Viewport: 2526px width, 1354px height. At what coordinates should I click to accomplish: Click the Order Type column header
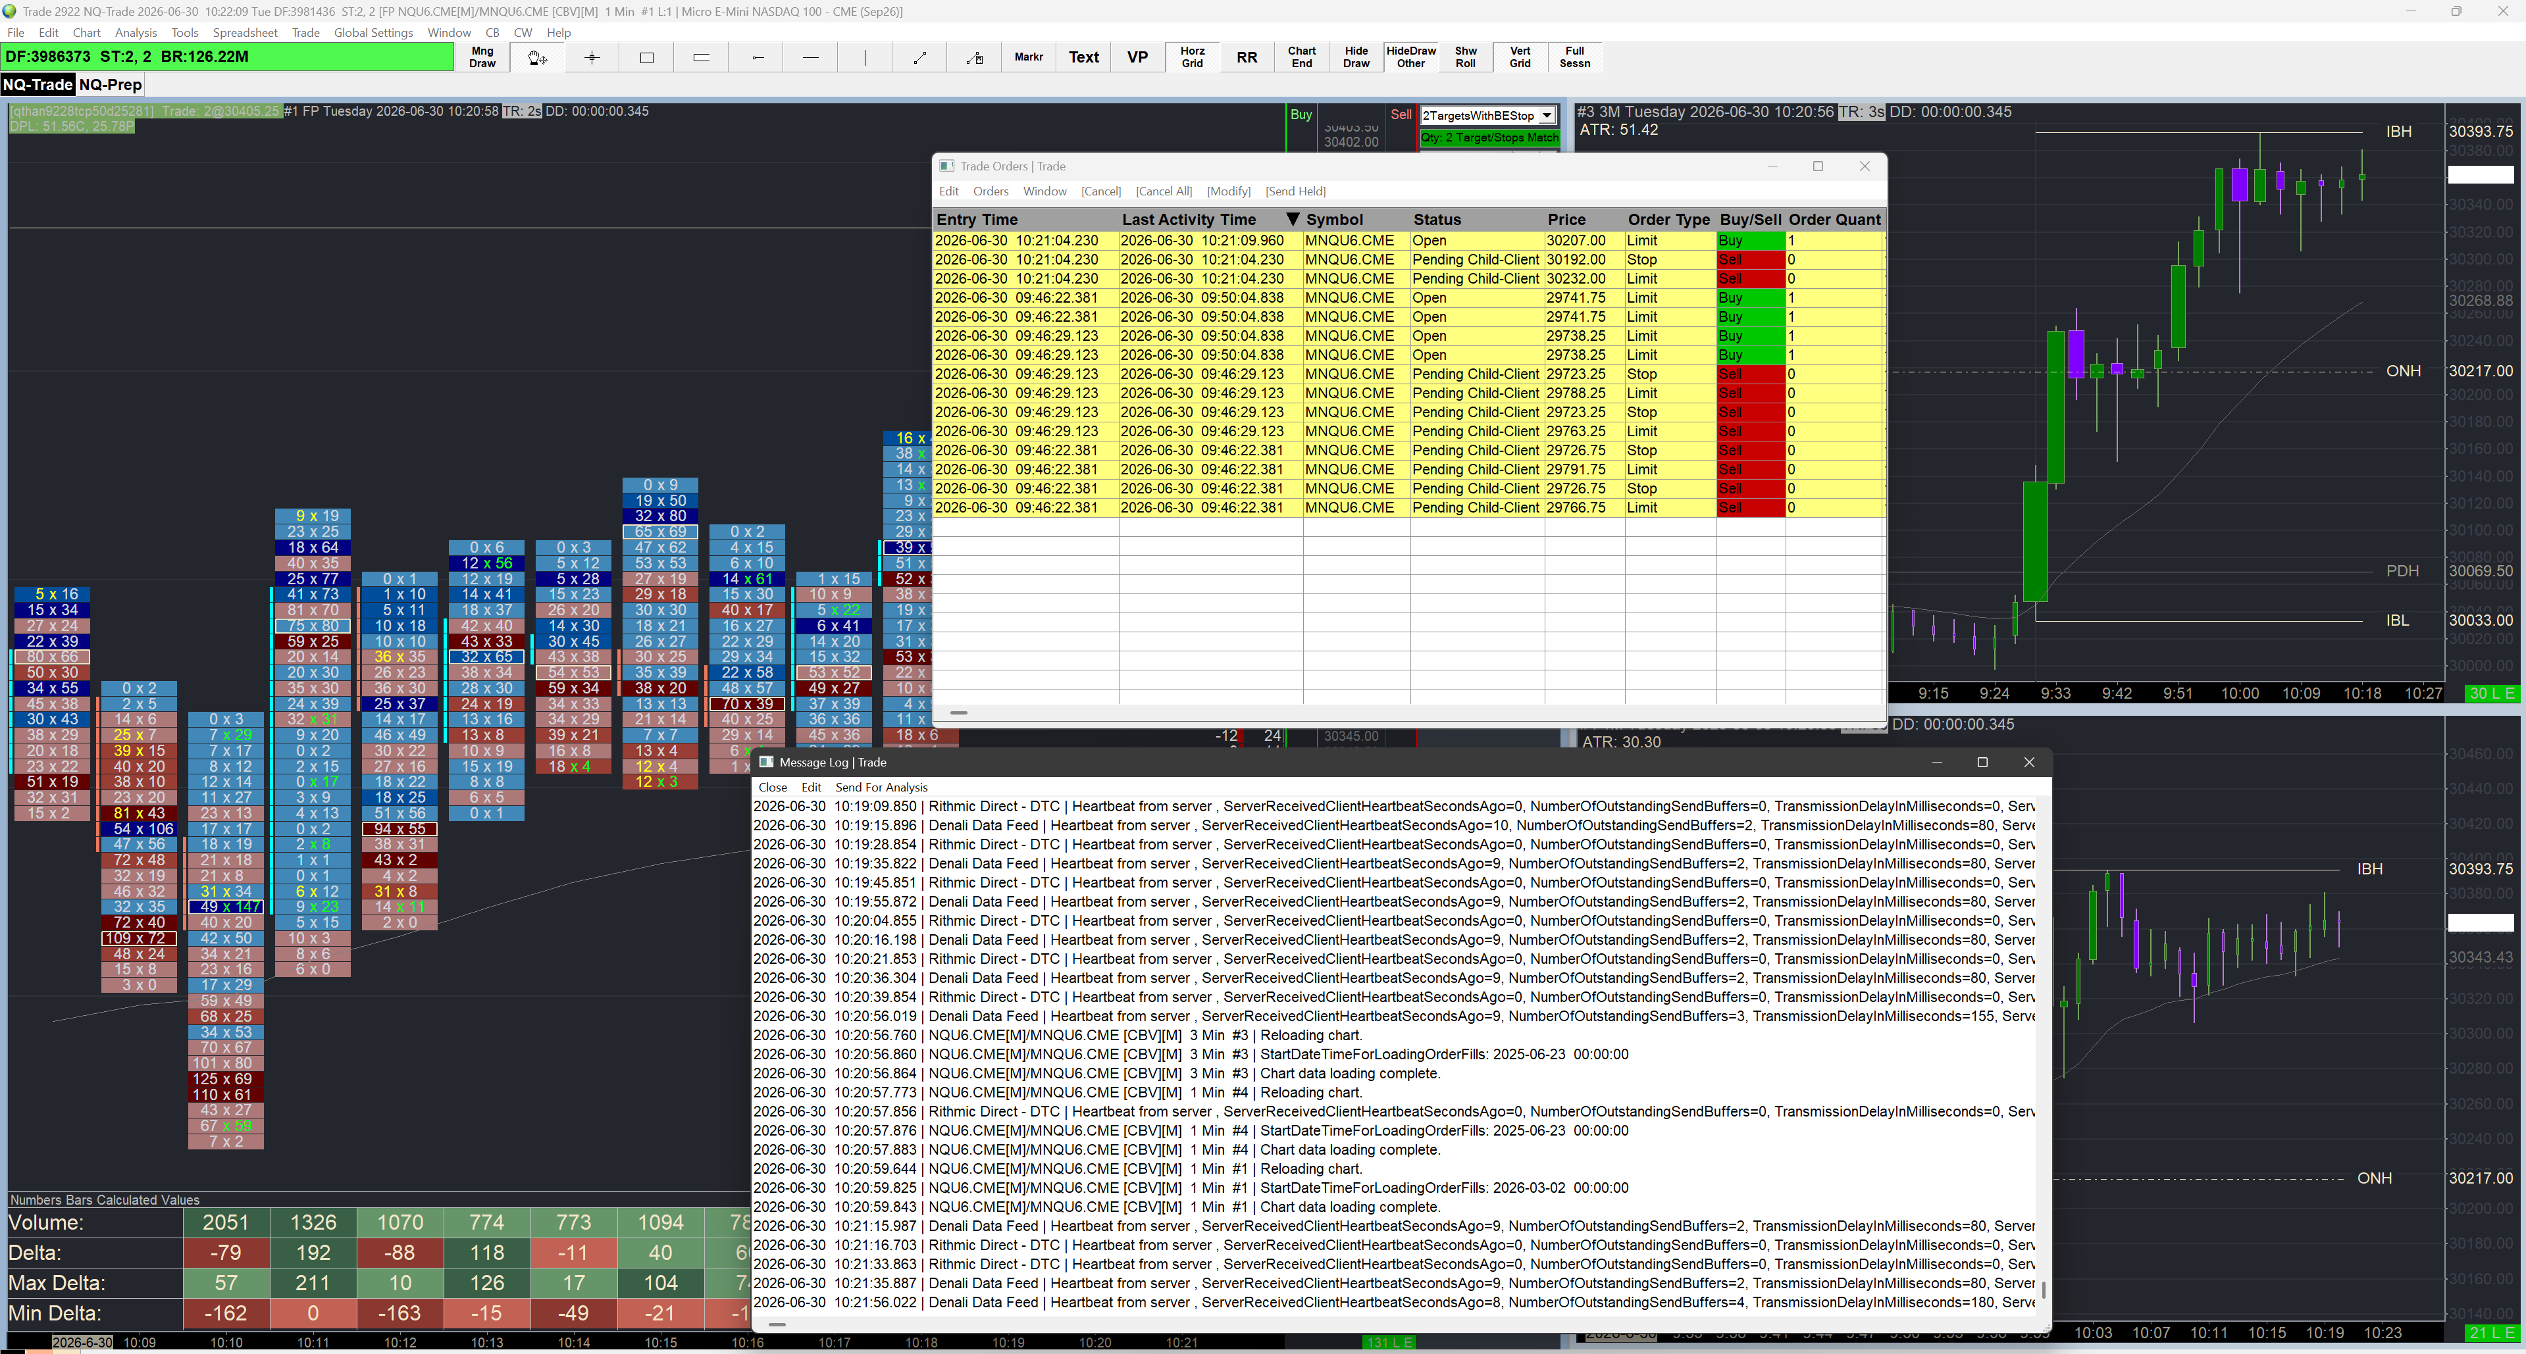(1670, 220)
